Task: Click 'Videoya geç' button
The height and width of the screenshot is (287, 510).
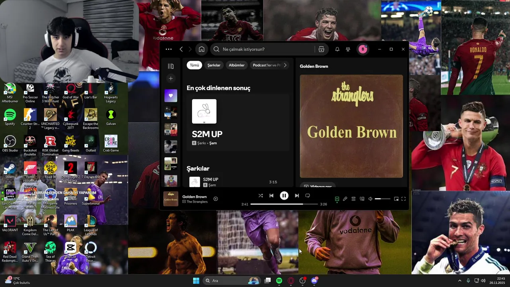Action: (318, 186)
